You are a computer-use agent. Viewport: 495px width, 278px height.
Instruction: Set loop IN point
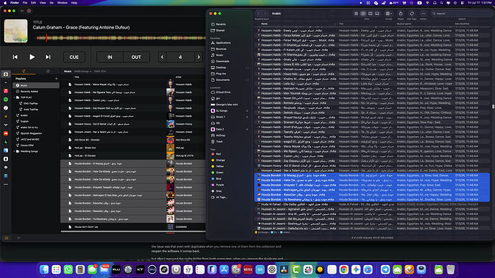[x=110, y=57]
